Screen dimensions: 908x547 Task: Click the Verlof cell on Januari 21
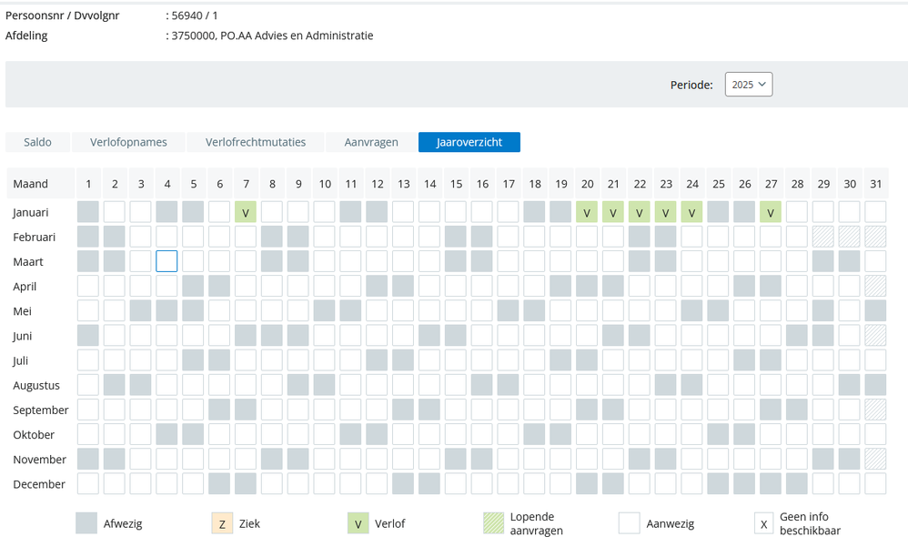pos(613,212)
